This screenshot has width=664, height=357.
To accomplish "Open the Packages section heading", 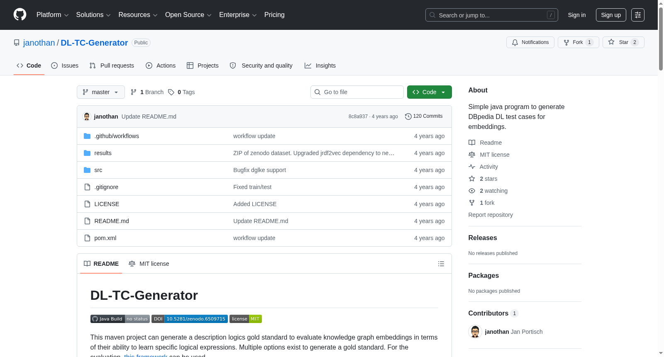I will pyautogui.click(x=483, y=276).
